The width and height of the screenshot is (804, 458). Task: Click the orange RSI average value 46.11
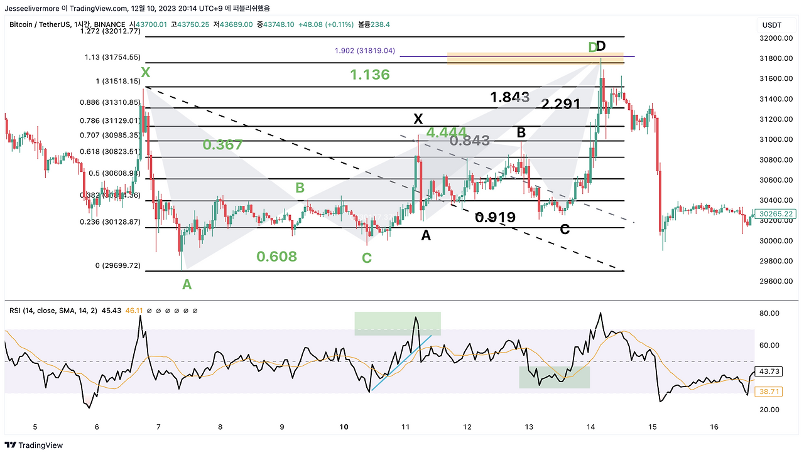136,311
